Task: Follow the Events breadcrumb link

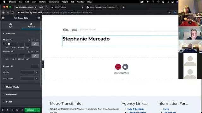Action: tap(74, 30)
